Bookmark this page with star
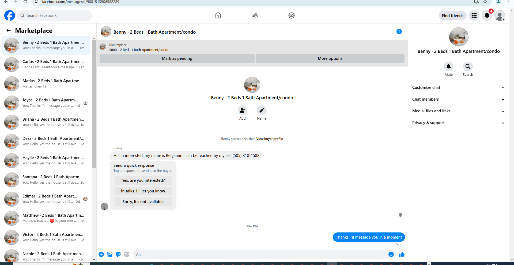514x265 pixels. (x=485, y=2)
